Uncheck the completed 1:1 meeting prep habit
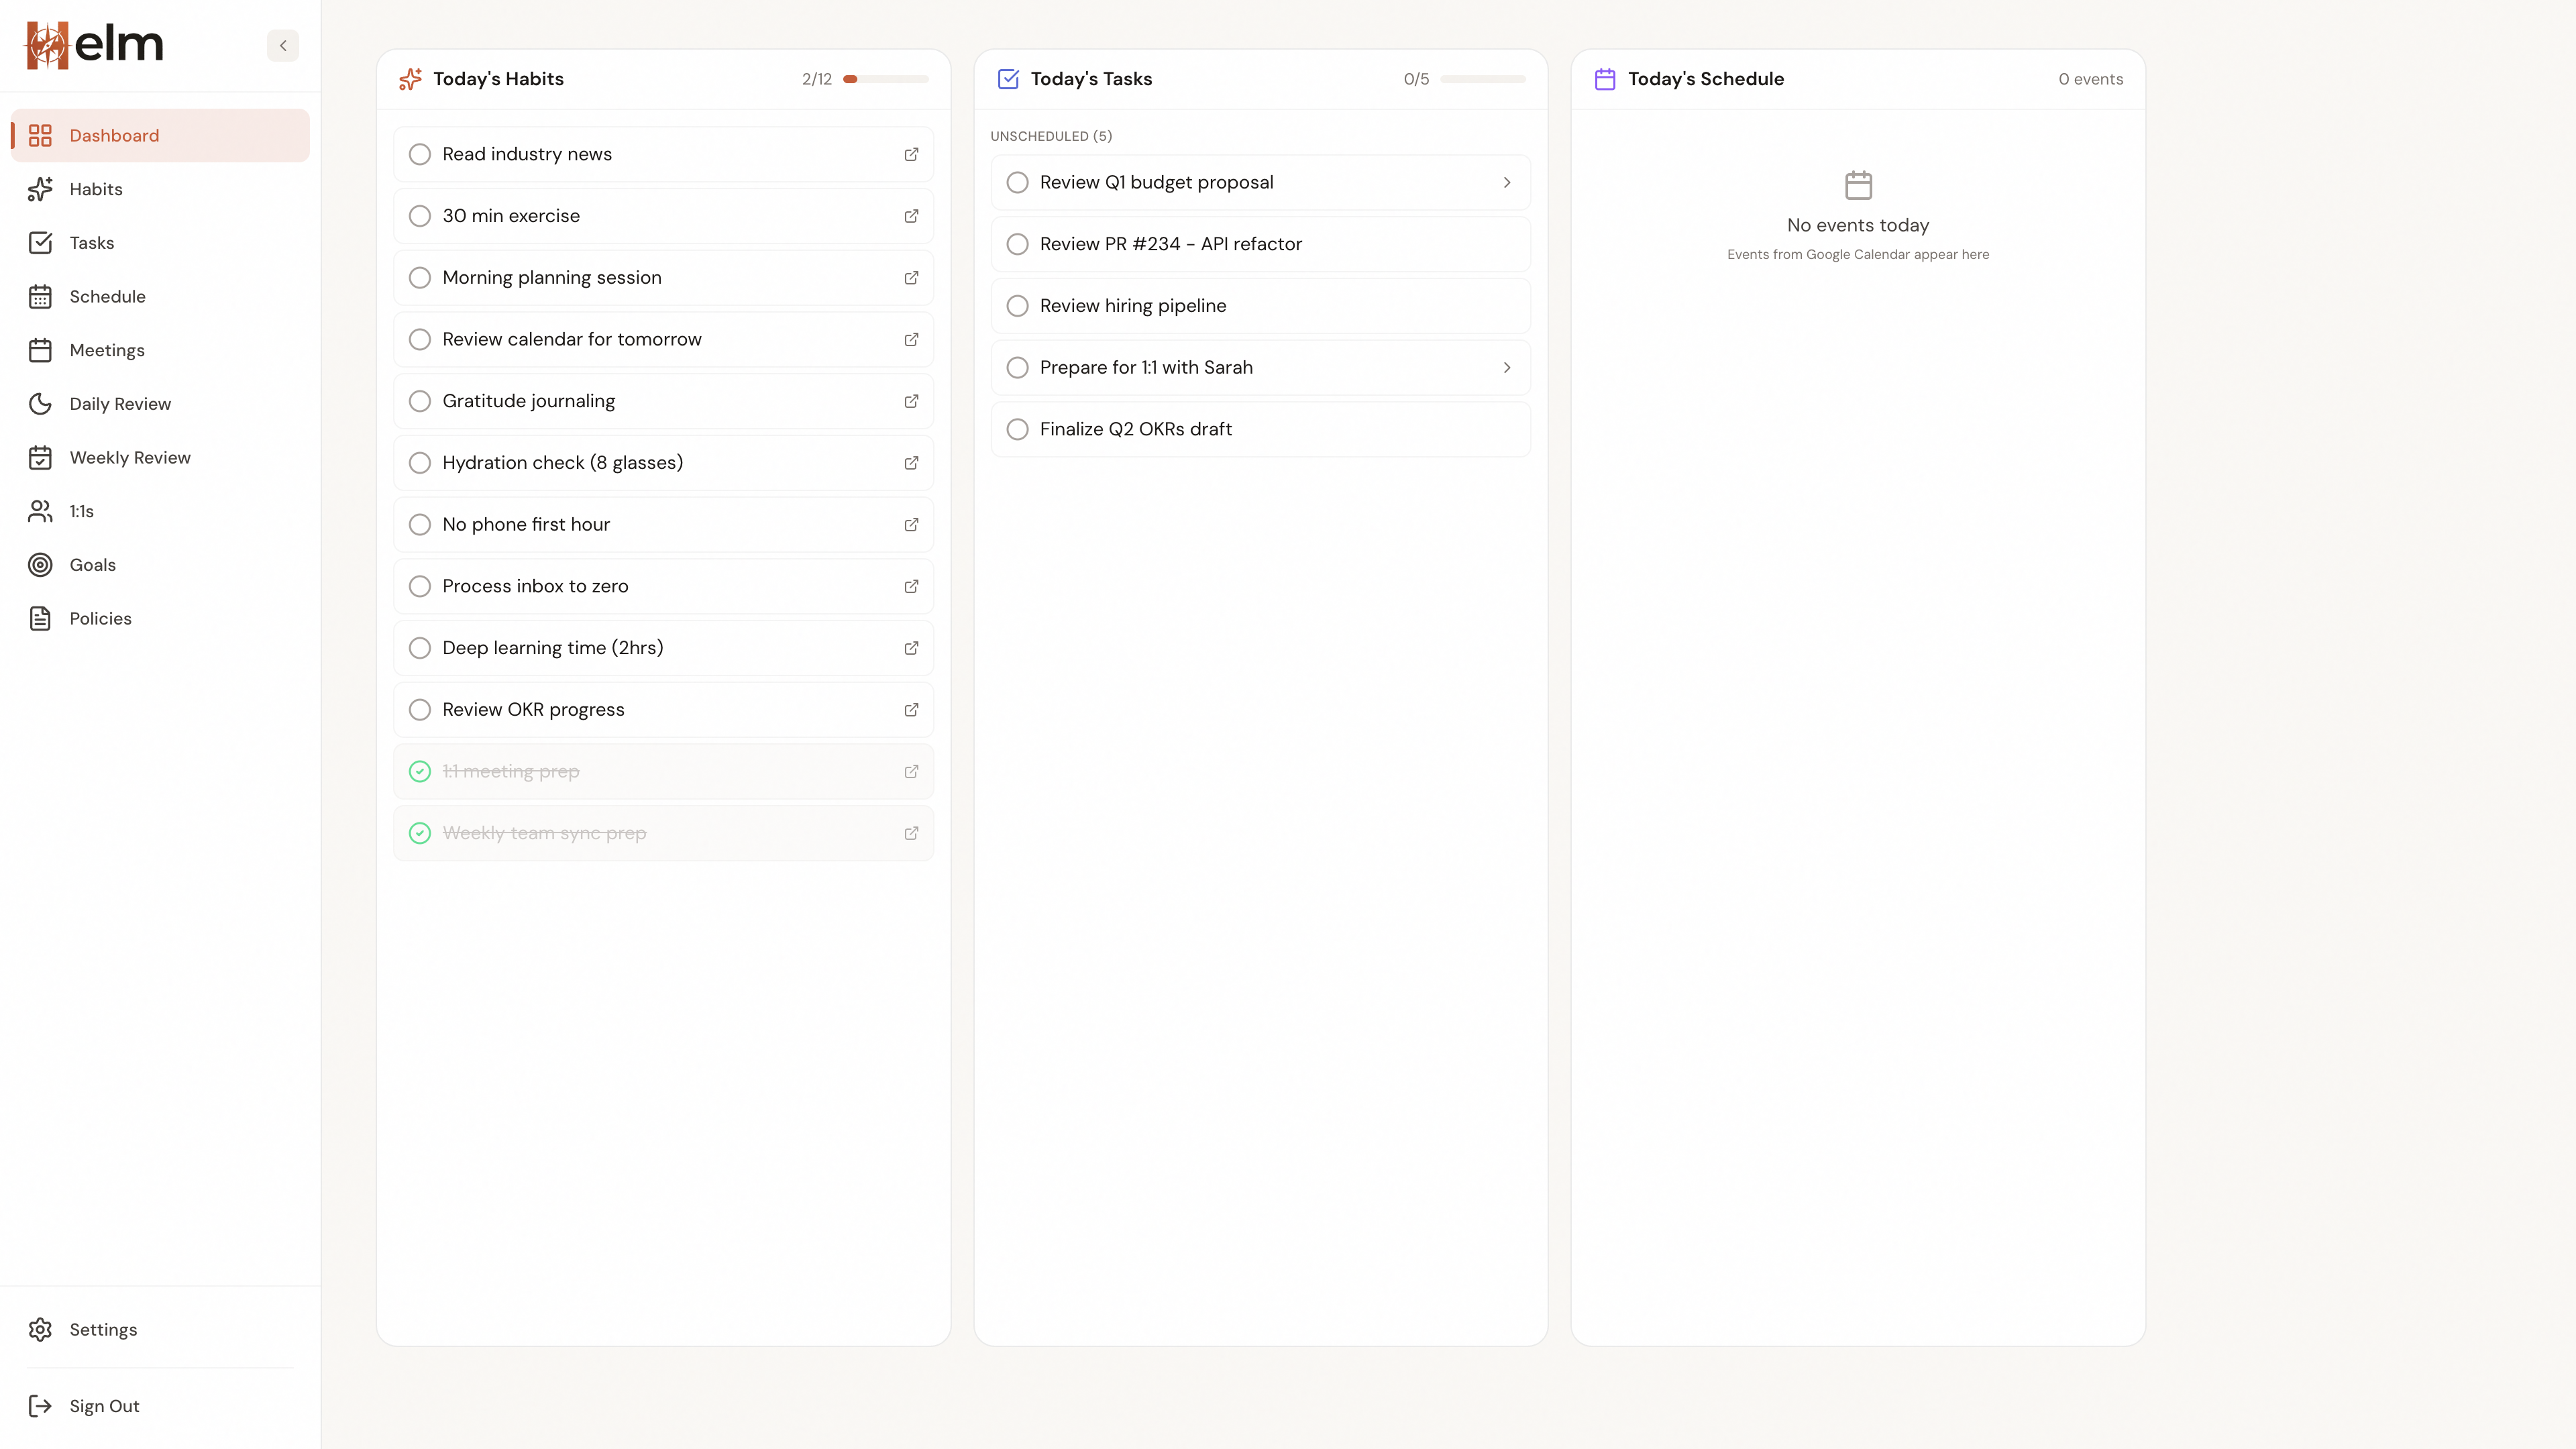 pyautogui.click(x=420, y=771)
